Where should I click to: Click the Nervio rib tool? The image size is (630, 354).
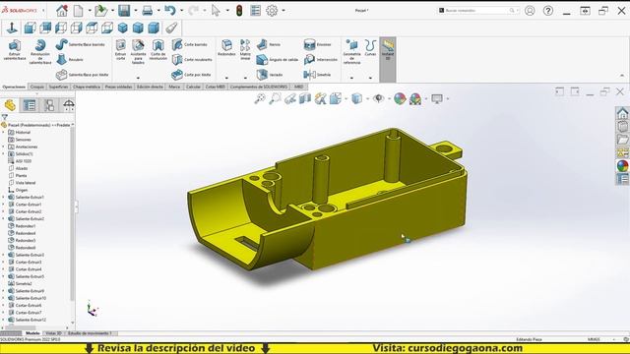[x=269, y=44]
